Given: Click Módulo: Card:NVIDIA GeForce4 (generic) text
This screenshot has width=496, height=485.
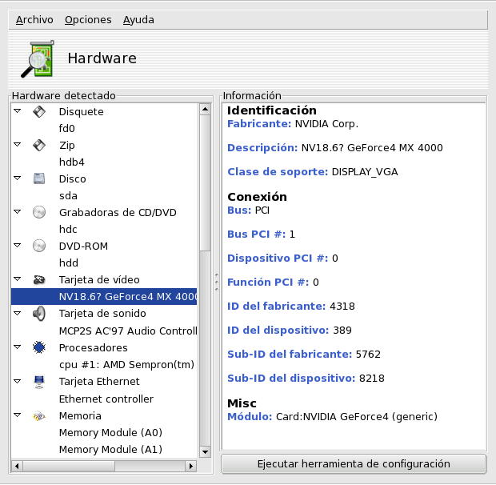Looking at the screenshot, I should 332,417.
